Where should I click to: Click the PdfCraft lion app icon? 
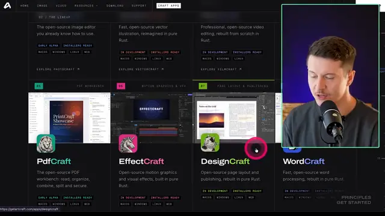coord(46,143)
